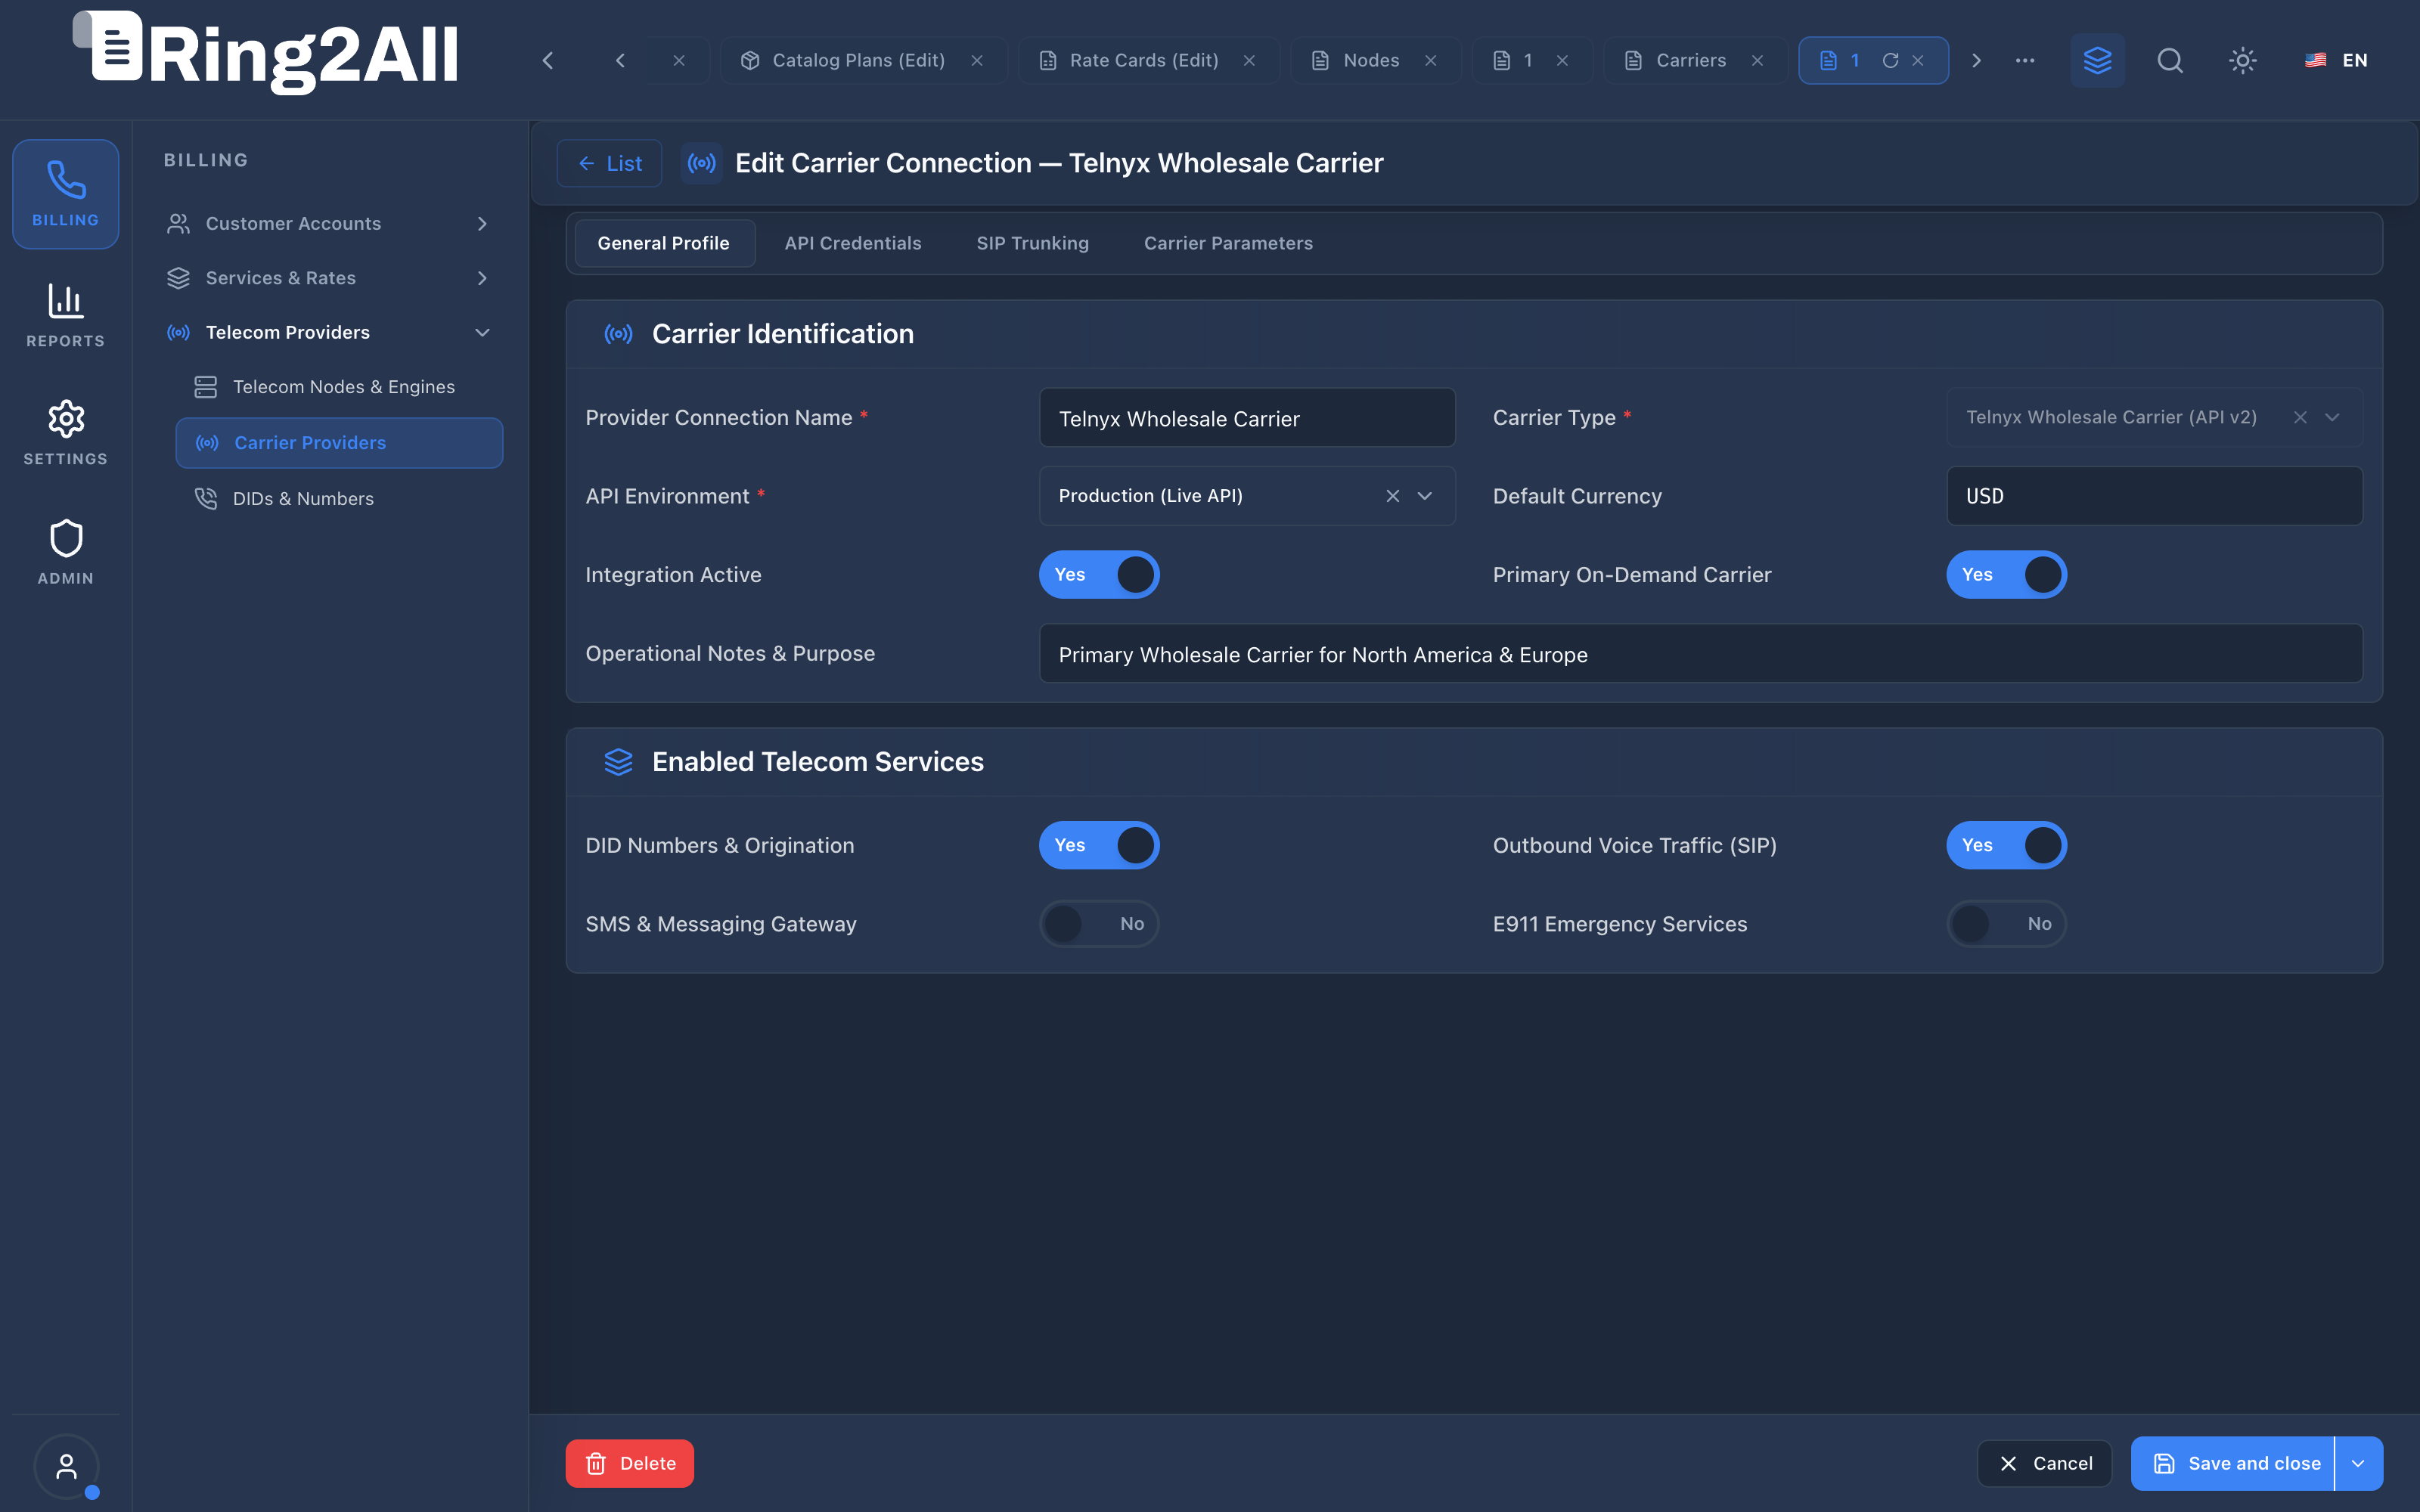
Task: Close the Carriers tab
Action: tap(1757, 60)
